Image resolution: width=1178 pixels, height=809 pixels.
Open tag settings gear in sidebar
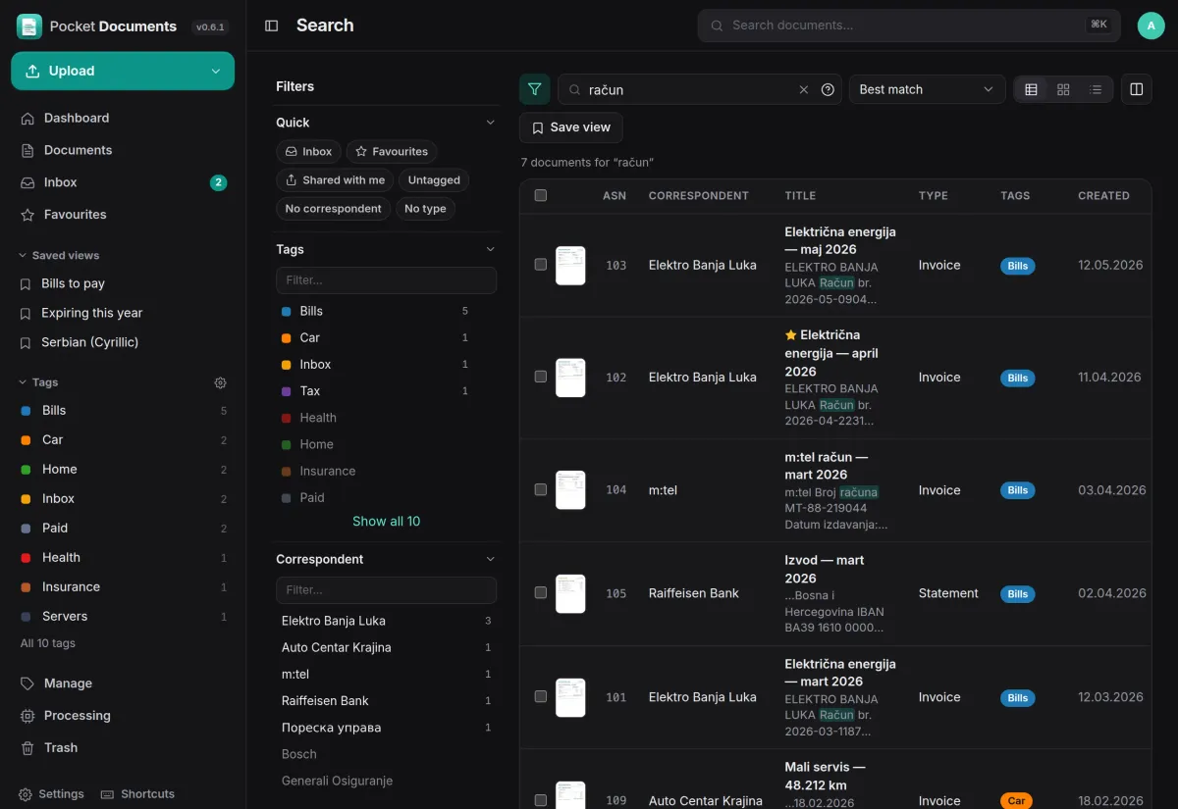coord(220,382)
